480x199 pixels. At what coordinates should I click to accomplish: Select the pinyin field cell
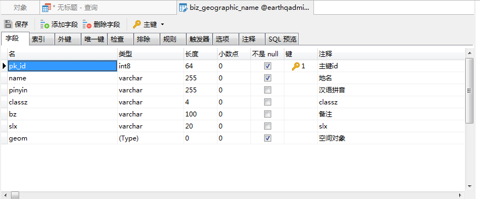[62, 90]
